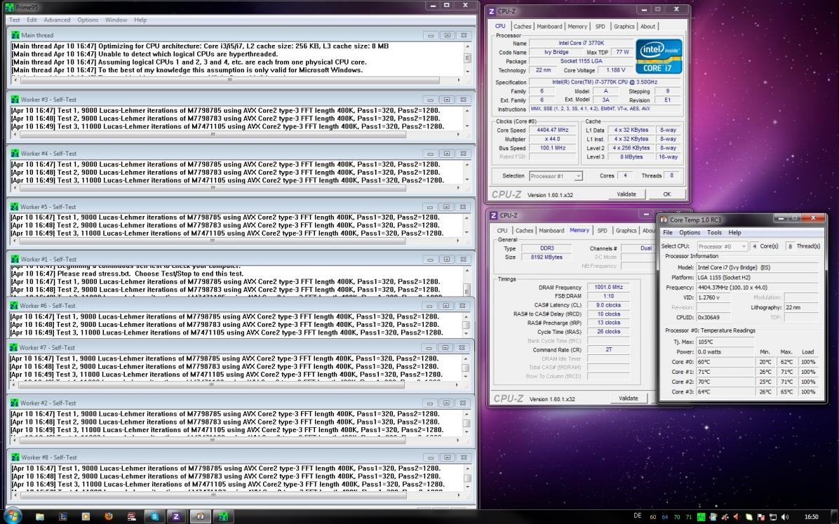Switch to the Core Temp taskbar button

click(x=201, y=516)
